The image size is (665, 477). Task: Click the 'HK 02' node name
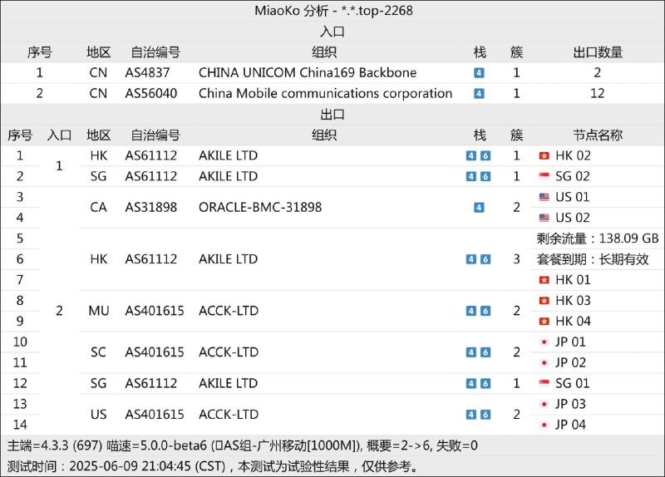pos(573,155)
